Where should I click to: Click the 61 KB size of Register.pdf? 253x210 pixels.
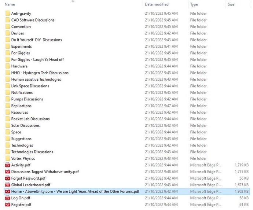pyautogui.click(x=244, y=205)
